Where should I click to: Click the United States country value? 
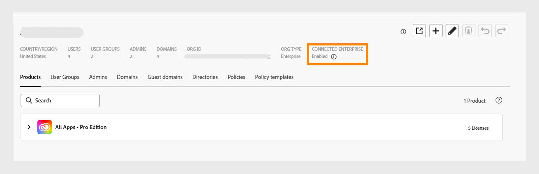point(33,56)
